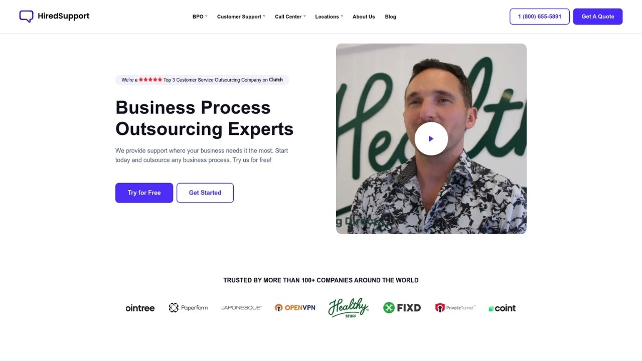Click the Try for Free button

pyautogui.click(x=144, y=193)
